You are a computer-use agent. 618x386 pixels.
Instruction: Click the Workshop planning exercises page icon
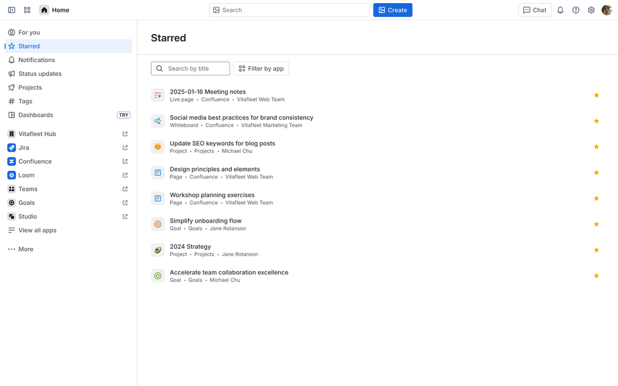coord(158,199)
